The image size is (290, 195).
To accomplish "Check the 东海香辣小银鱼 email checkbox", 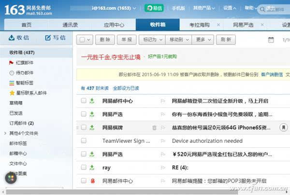I will [84, 114].
